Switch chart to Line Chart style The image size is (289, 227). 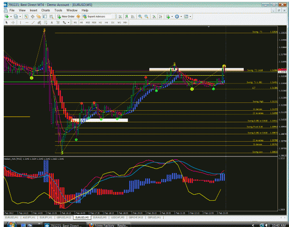[x=133, y=17]
